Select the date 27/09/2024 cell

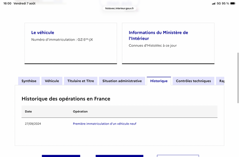tap(33, 124)
